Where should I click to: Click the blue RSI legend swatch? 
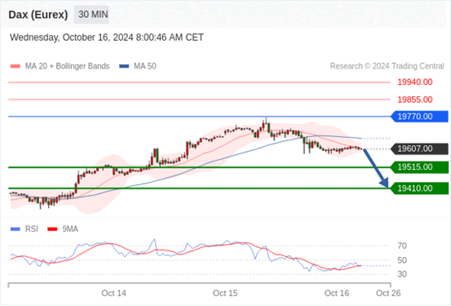15,229
